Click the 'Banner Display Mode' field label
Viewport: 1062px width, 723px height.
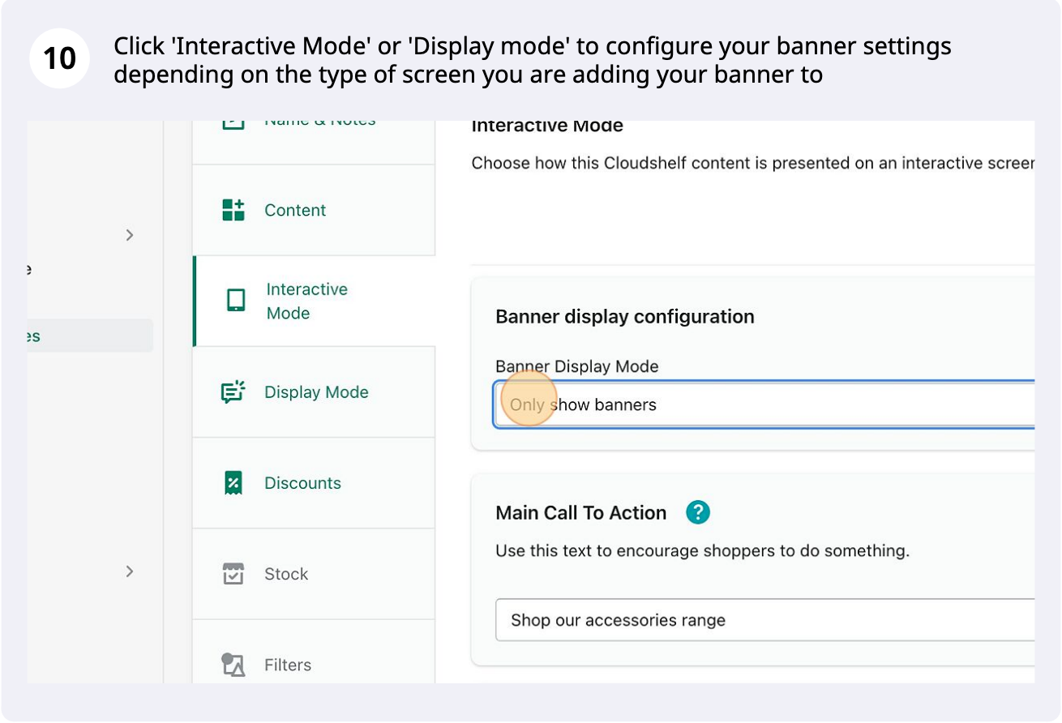(x=577, y=366)
